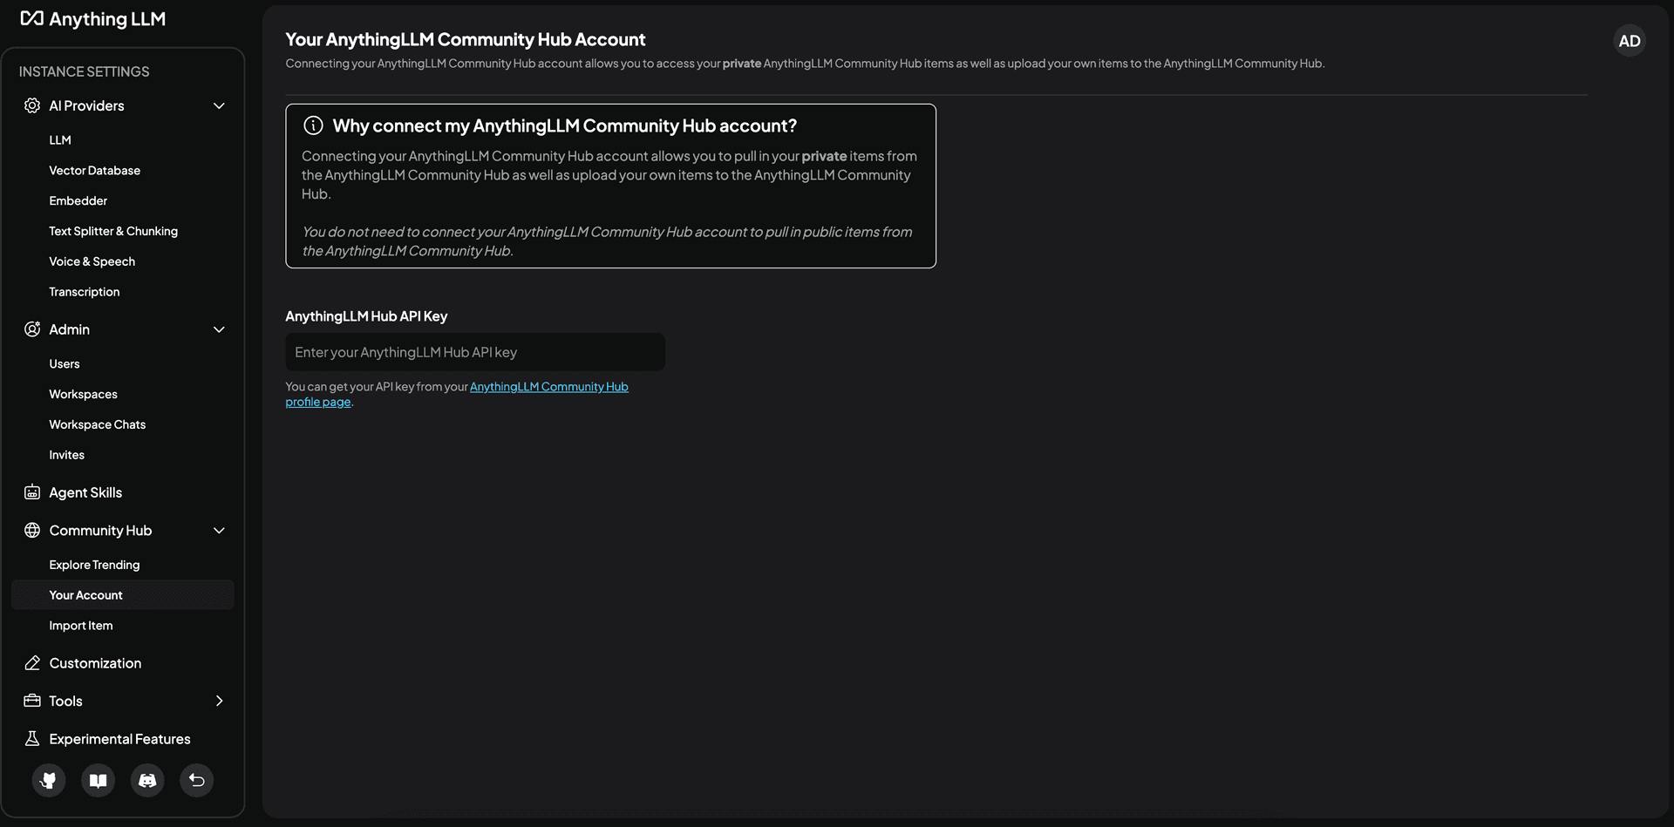Click the Experimental Features flask icon
1674x827 pixels.
pyautogui.click(x=31, y=738)
